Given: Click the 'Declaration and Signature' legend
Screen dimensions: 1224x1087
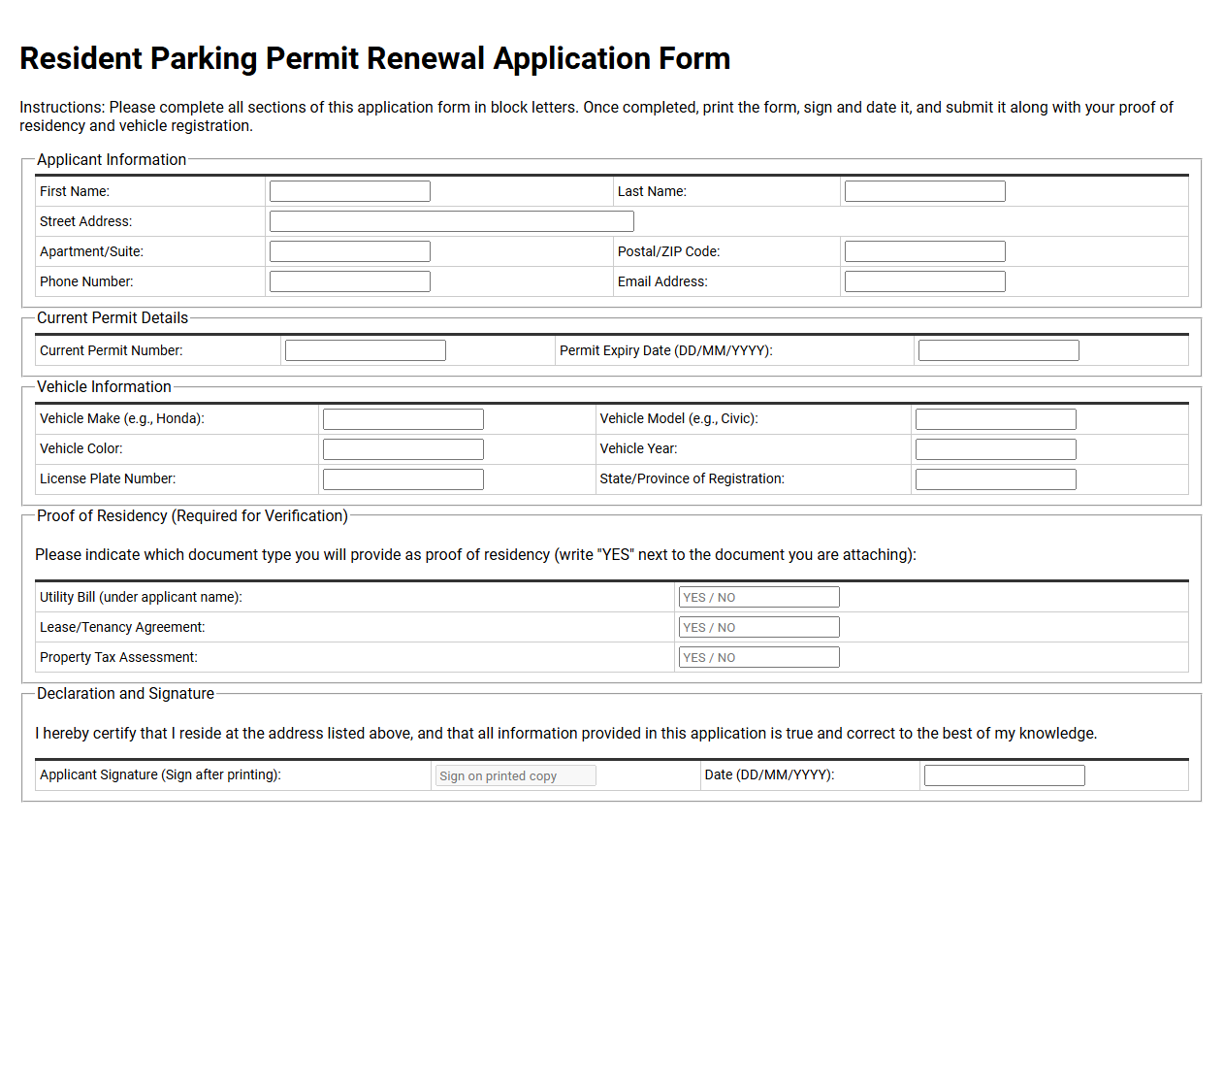Looking at the screenshot, I should [125, 693].
